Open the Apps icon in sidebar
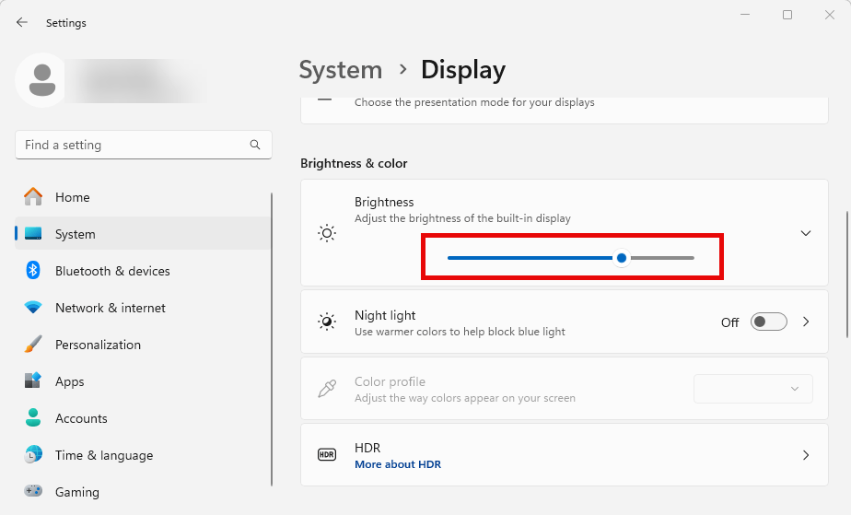 tap(33, 381)
